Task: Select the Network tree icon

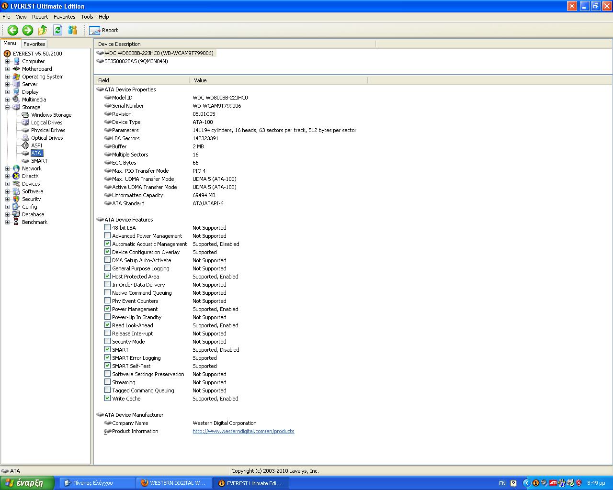Action: 16,168
